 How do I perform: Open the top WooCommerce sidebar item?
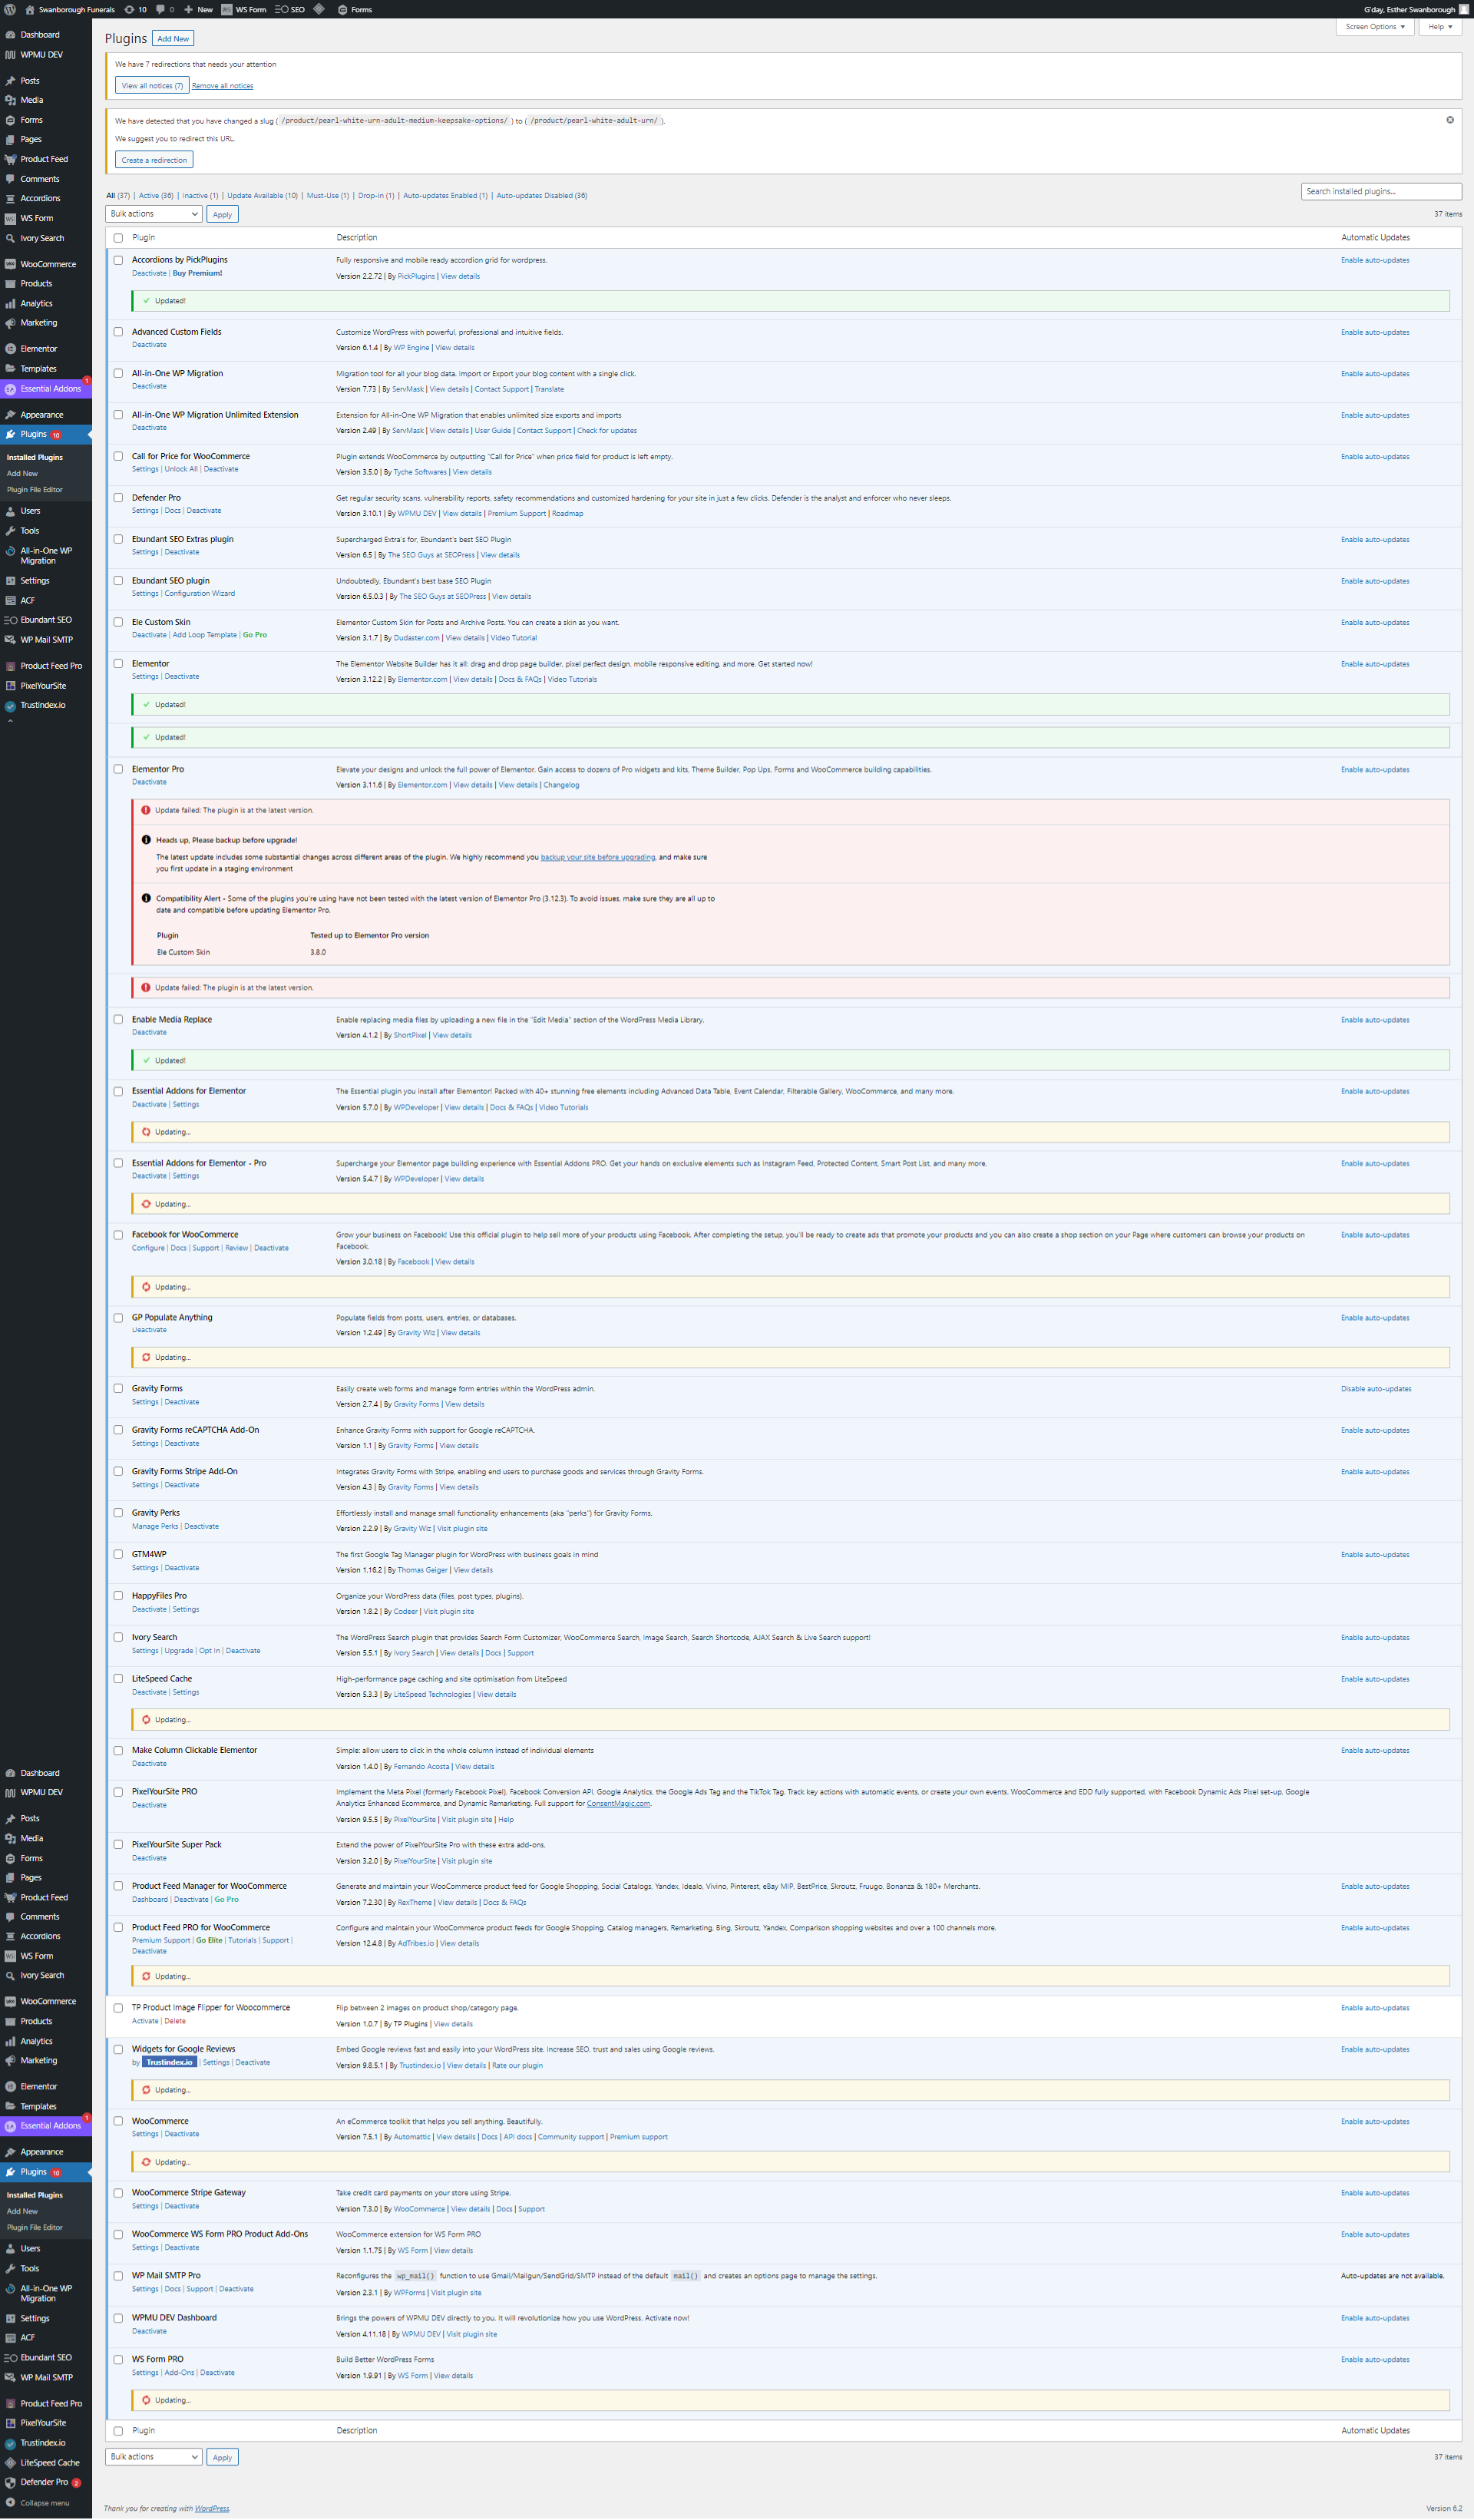(x=47, y=264)
